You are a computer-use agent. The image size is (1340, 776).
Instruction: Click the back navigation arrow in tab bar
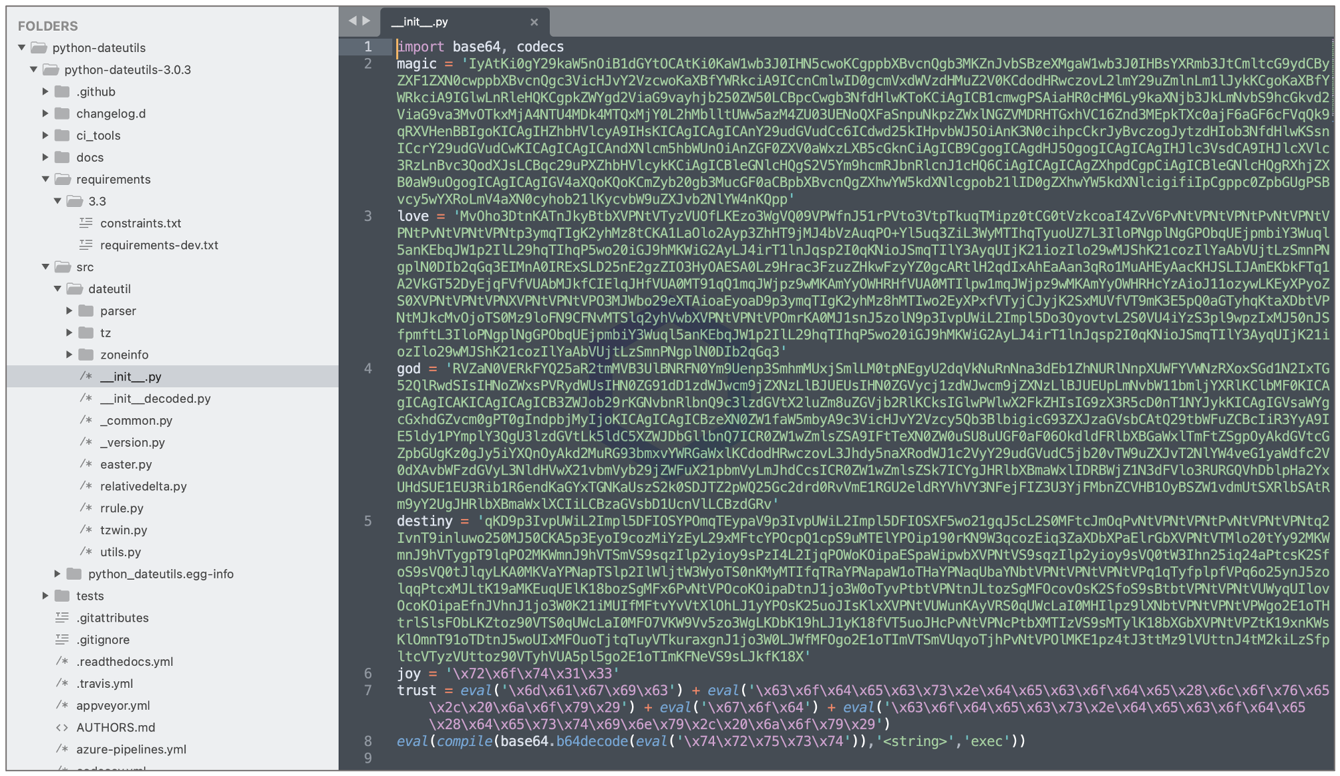352,21
